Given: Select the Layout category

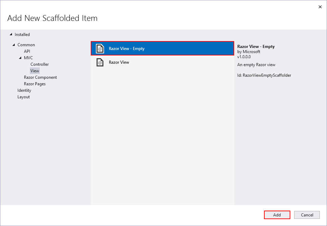Looking at the screenshot, I should 23,97.
